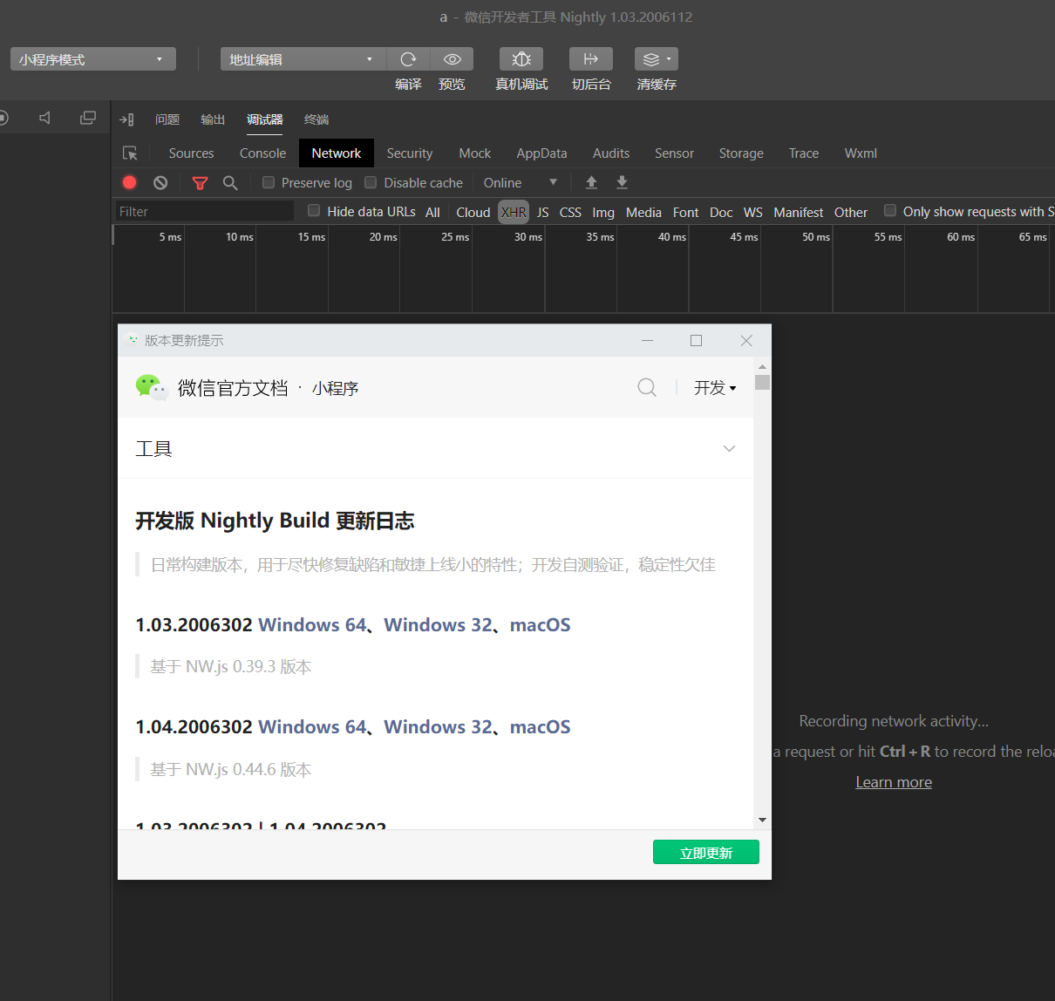
Task: Select the inspect element cursor icon
Action: click(130, 153)
